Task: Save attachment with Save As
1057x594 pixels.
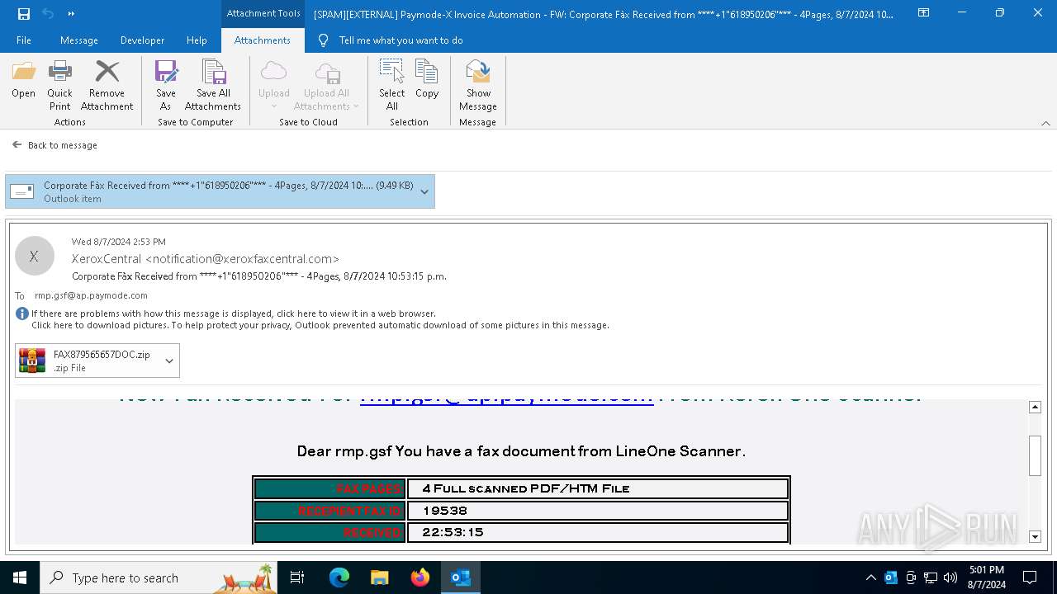Action: coord(166,86)
